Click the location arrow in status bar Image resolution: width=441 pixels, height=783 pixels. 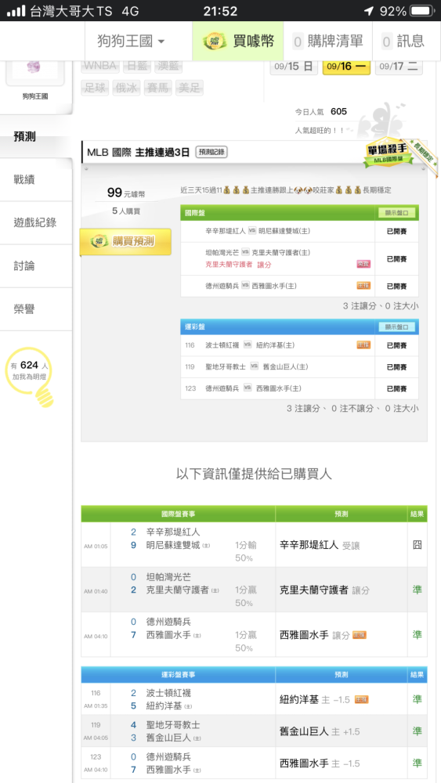[369, 11]
